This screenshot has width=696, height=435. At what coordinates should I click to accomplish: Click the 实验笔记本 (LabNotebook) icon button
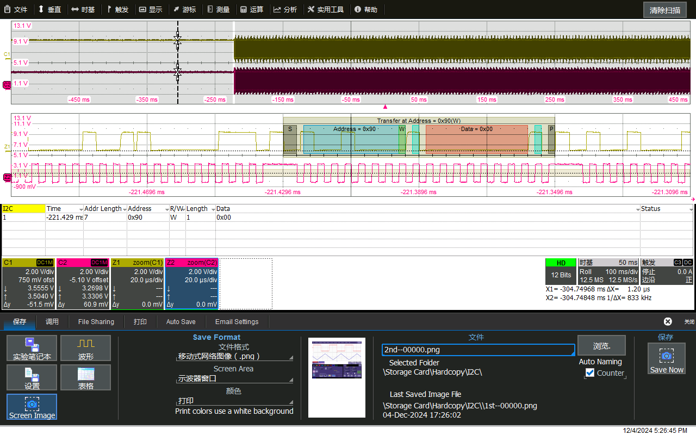pyautogui.click(x=32, y=348)
